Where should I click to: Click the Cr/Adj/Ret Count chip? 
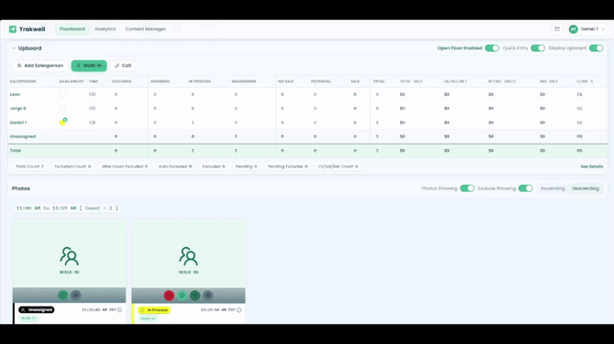click(x=338, y=167)
